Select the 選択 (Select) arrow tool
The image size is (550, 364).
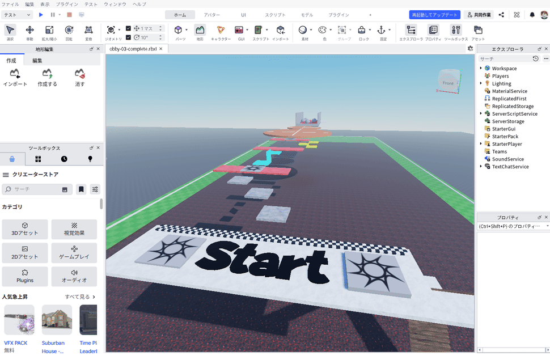point(10,30)
